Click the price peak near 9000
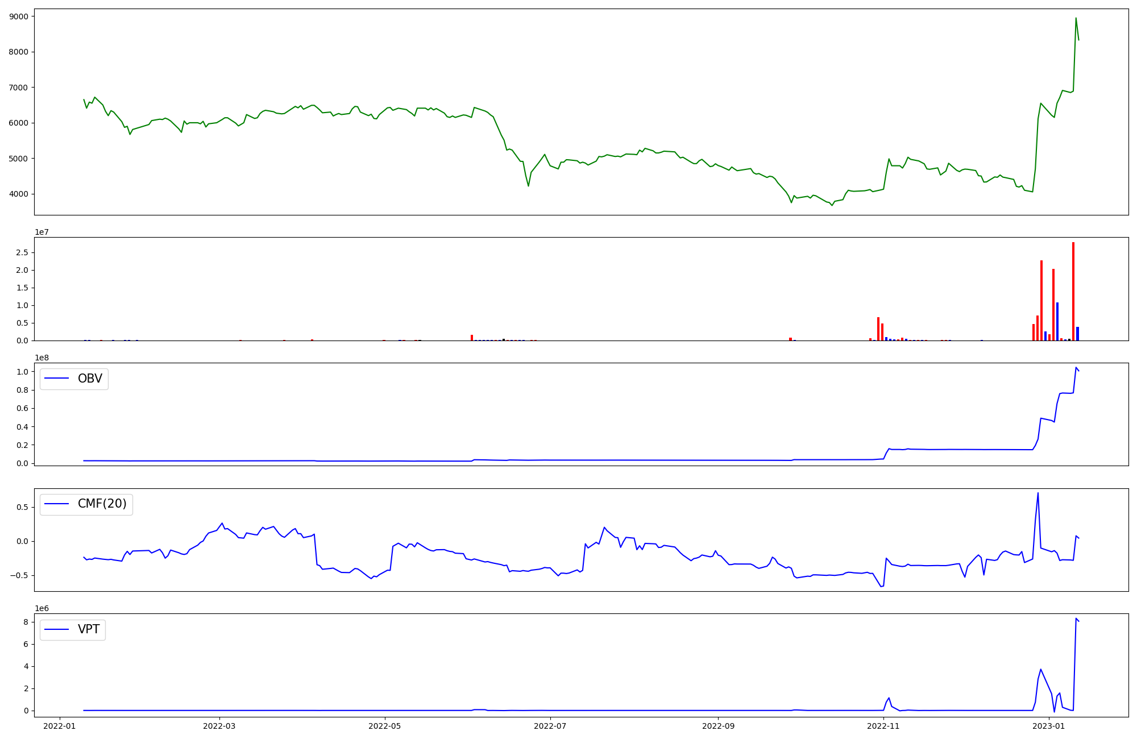 [x=1076, y=18]
